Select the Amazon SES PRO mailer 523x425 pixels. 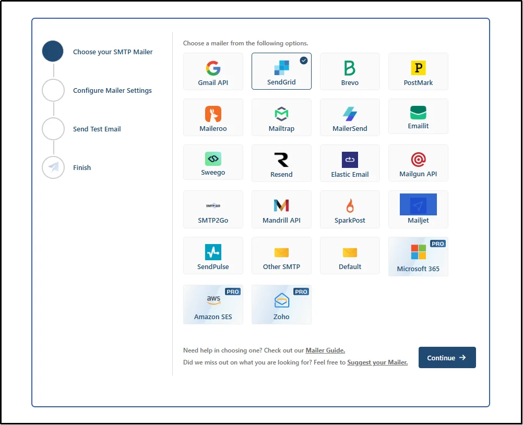pos(213,305)
